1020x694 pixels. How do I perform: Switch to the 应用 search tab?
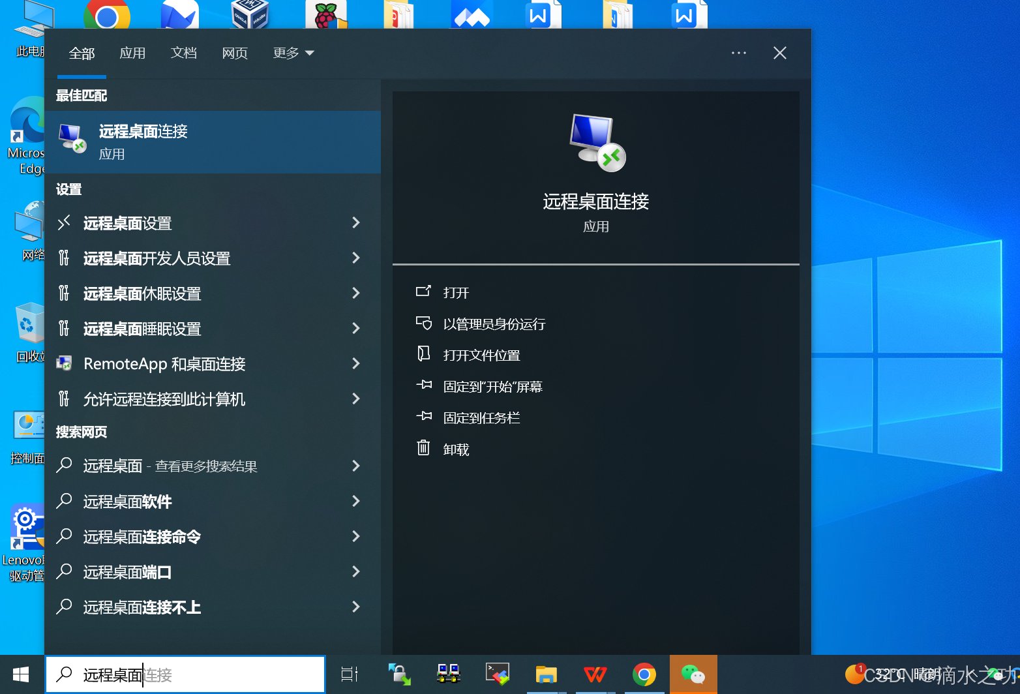click(132, 53)
